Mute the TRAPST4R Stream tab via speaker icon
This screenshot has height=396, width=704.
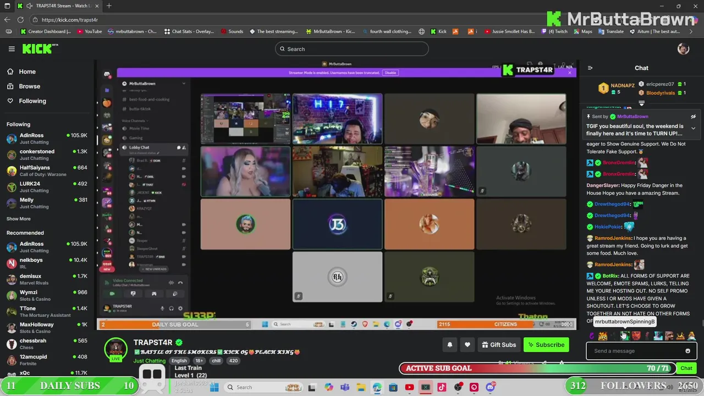click(x=29, y=6)
